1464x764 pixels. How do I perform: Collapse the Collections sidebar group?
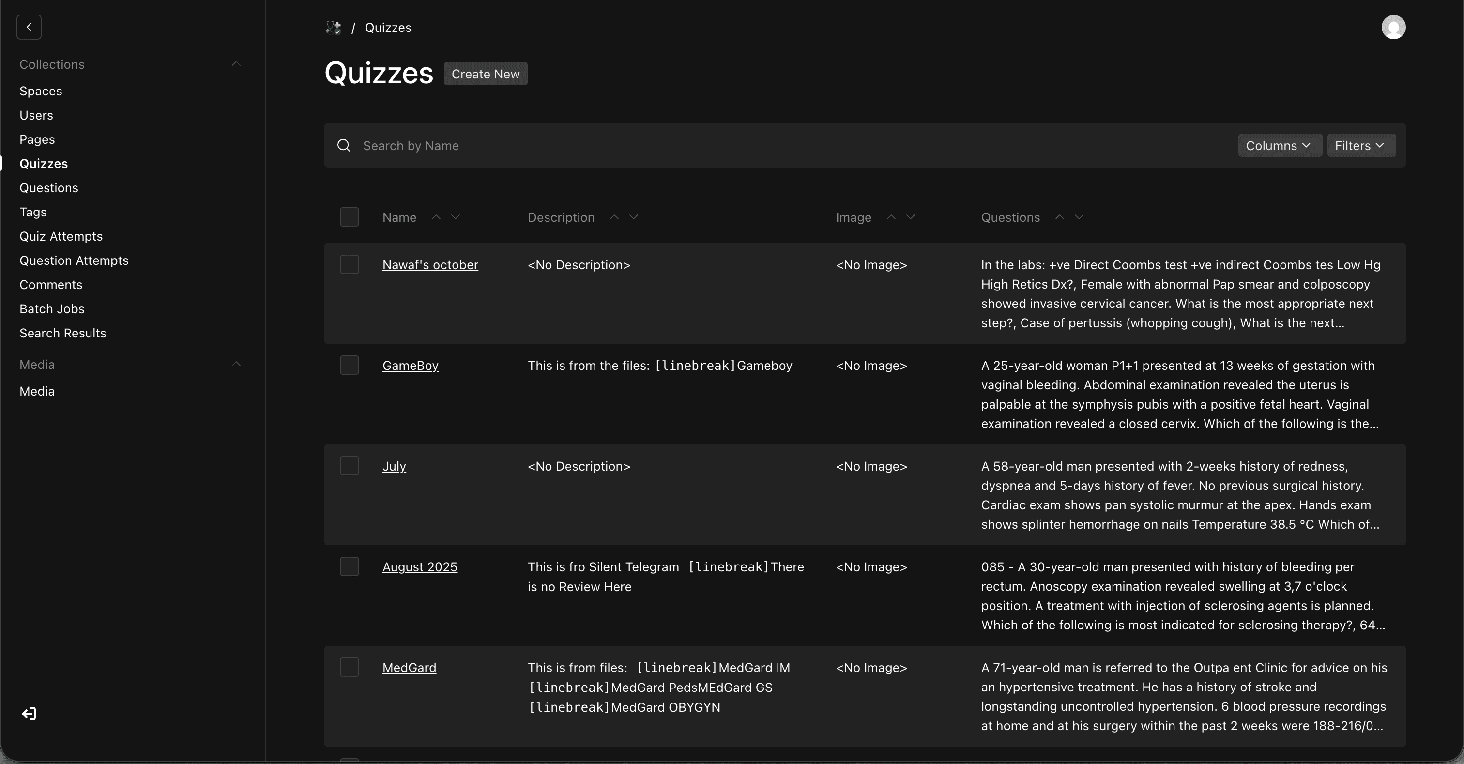tap(236, 64)
